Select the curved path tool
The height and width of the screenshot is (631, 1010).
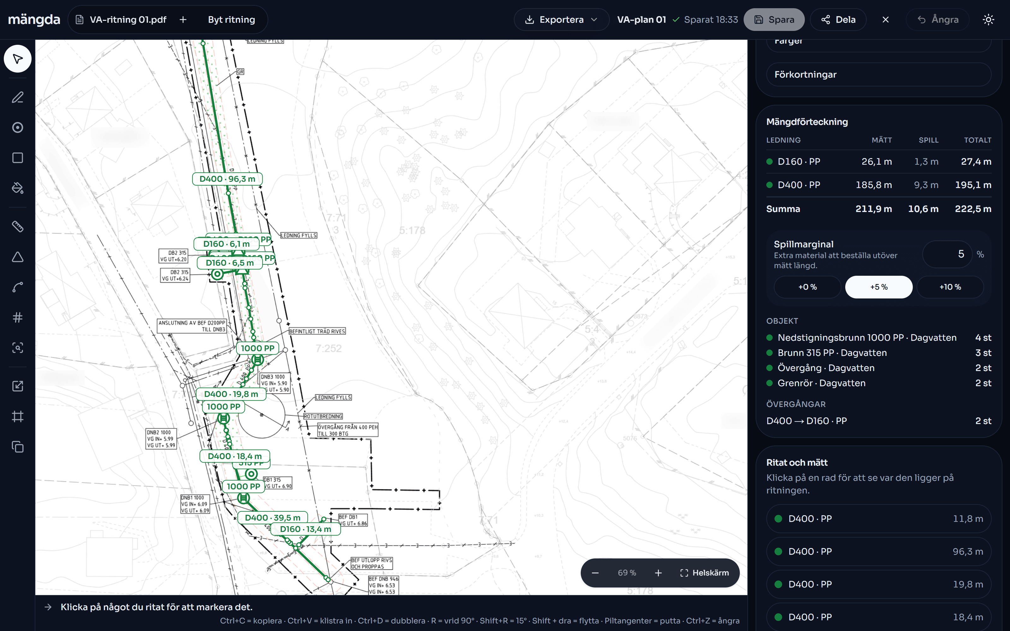click(18, 287)
